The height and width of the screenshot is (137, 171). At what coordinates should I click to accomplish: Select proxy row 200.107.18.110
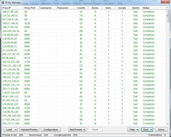coord(84,54)
